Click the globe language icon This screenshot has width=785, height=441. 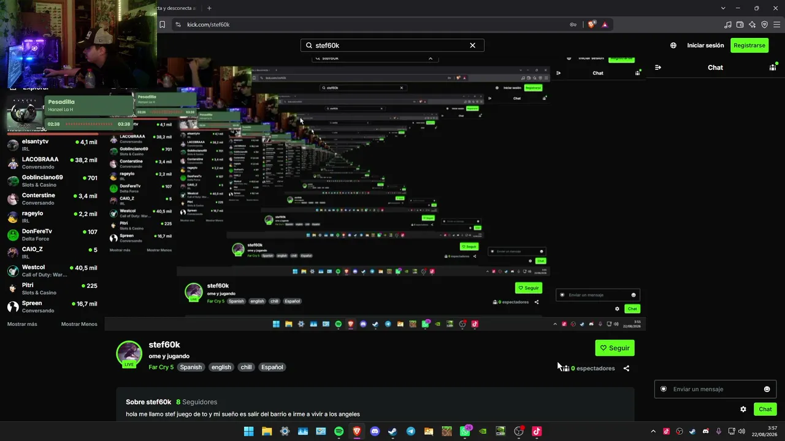point(673,45)
